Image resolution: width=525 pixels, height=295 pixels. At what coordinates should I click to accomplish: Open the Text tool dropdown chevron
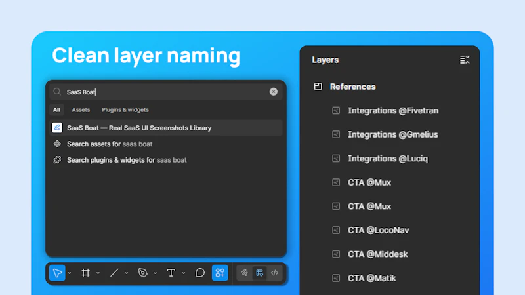[184, 273]
